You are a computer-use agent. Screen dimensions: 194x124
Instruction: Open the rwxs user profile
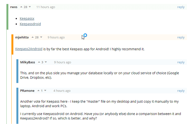point(14,7)
